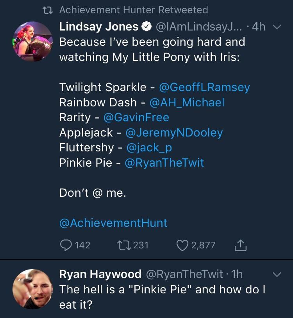Like Lindsay Jones's tweet
The image size is (293, 318).
tap(182, 245)
